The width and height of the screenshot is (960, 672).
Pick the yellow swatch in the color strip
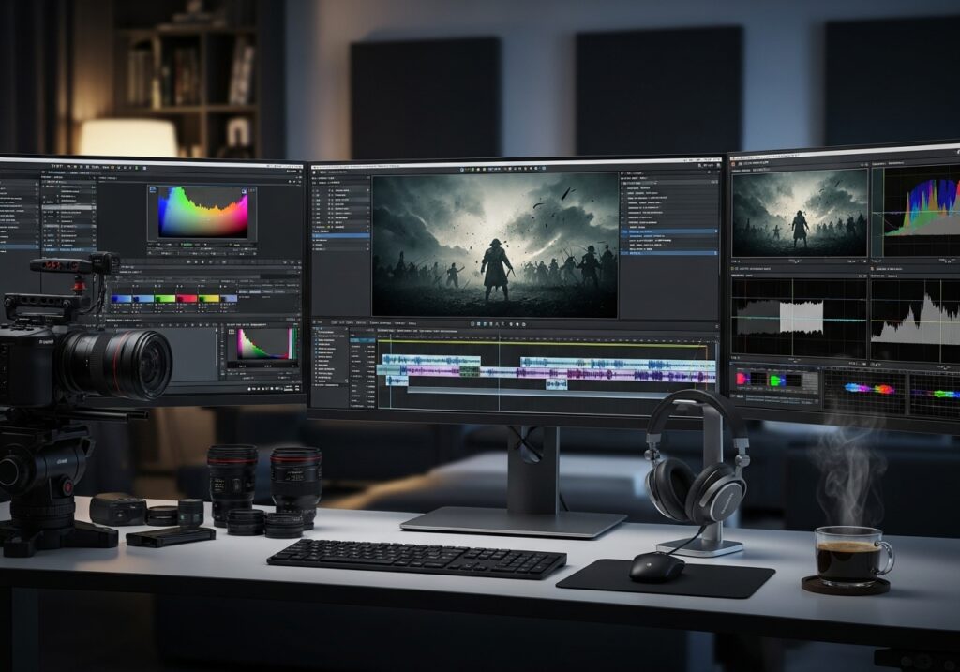[209, 299]
